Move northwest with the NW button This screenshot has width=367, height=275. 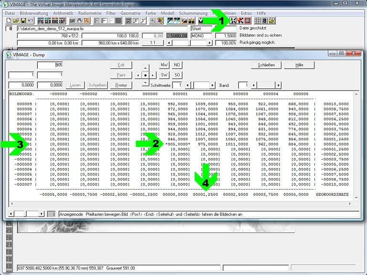164,65
